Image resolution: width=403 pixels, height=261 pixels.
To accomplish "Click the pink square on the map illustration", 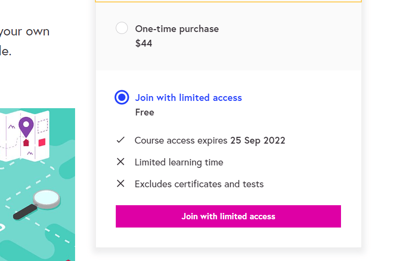I will click(42, 143).
